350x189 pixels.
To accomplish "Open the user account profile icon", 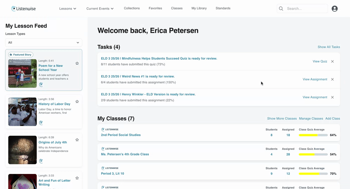I will [334, 9].
